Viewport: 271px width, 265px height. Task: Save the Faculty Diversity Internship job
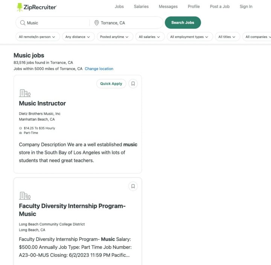coord(133,186)
